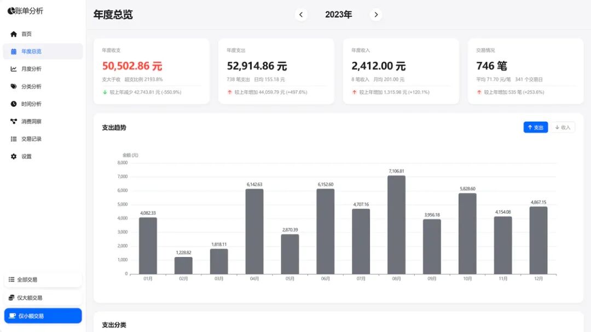The image size is (591, 332).
Task: Click the 04月 expense bar
Action: [x=254, y=231]
